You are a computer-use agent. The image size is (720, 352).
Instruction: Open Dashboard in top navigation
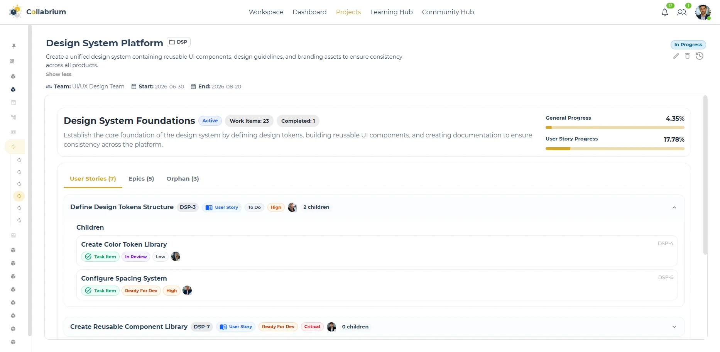[309, 12]
